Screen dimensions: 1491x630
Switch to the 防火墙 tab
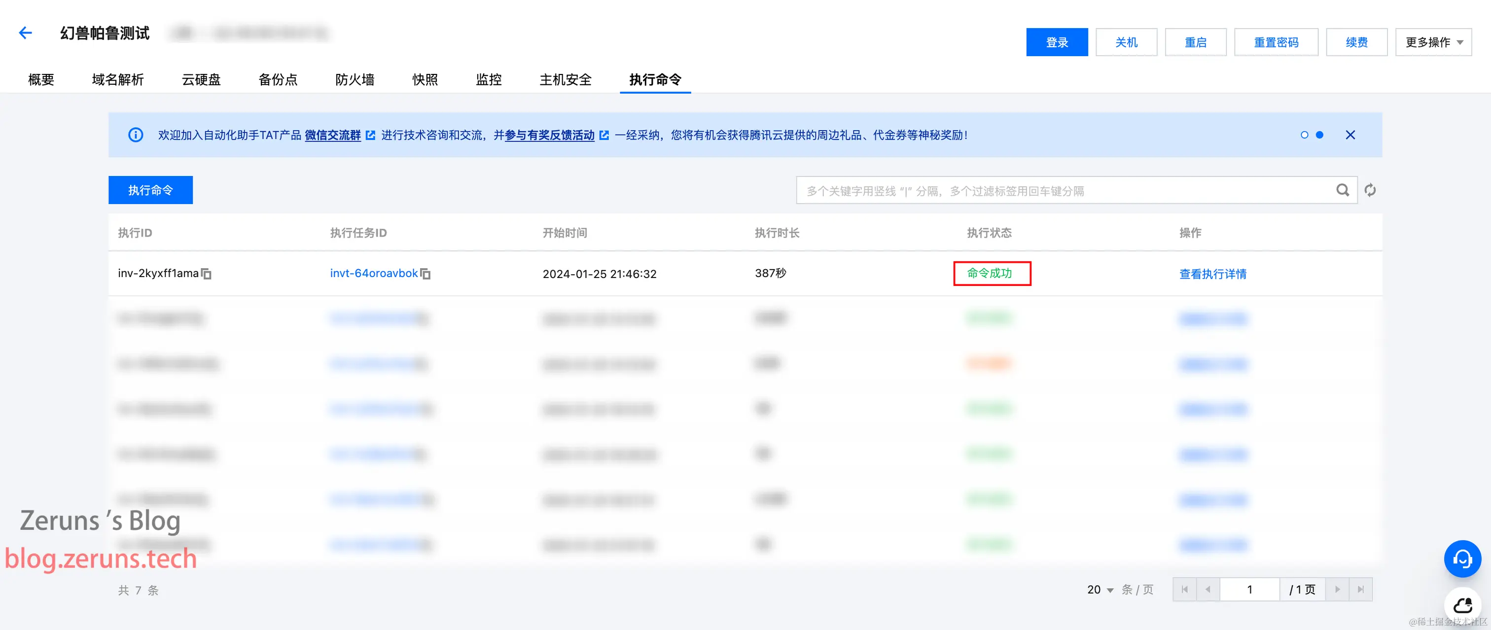point(355,79)
